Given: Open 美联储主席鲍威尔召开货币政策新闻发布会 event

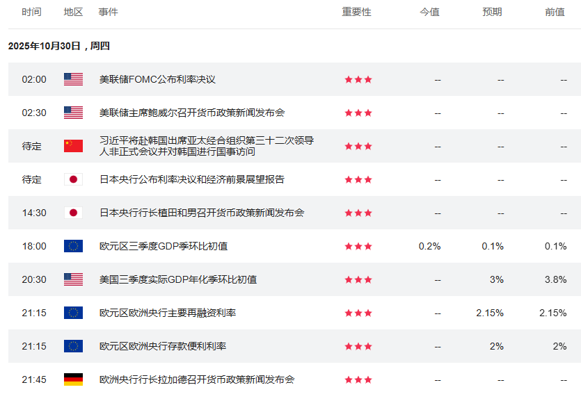Looking at the screenshot, I should (192, 113).
